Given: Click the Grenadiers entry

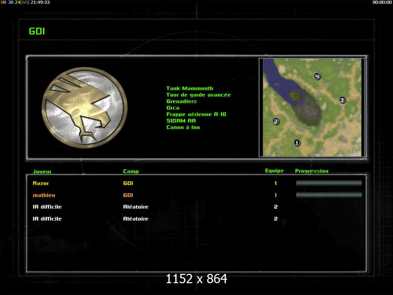Looking at the screenshot, I should (181, 101).
